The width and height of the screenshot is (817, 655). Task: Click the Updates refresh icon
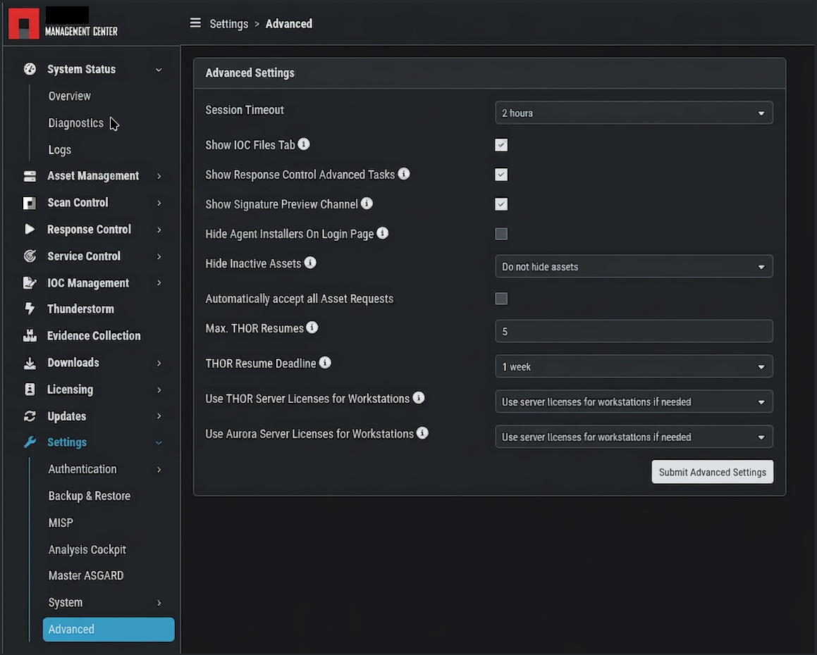tap(30, 416)
